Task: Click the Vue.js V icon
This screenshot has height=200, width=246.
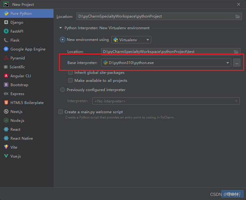Action: click(x=6, y=156)
